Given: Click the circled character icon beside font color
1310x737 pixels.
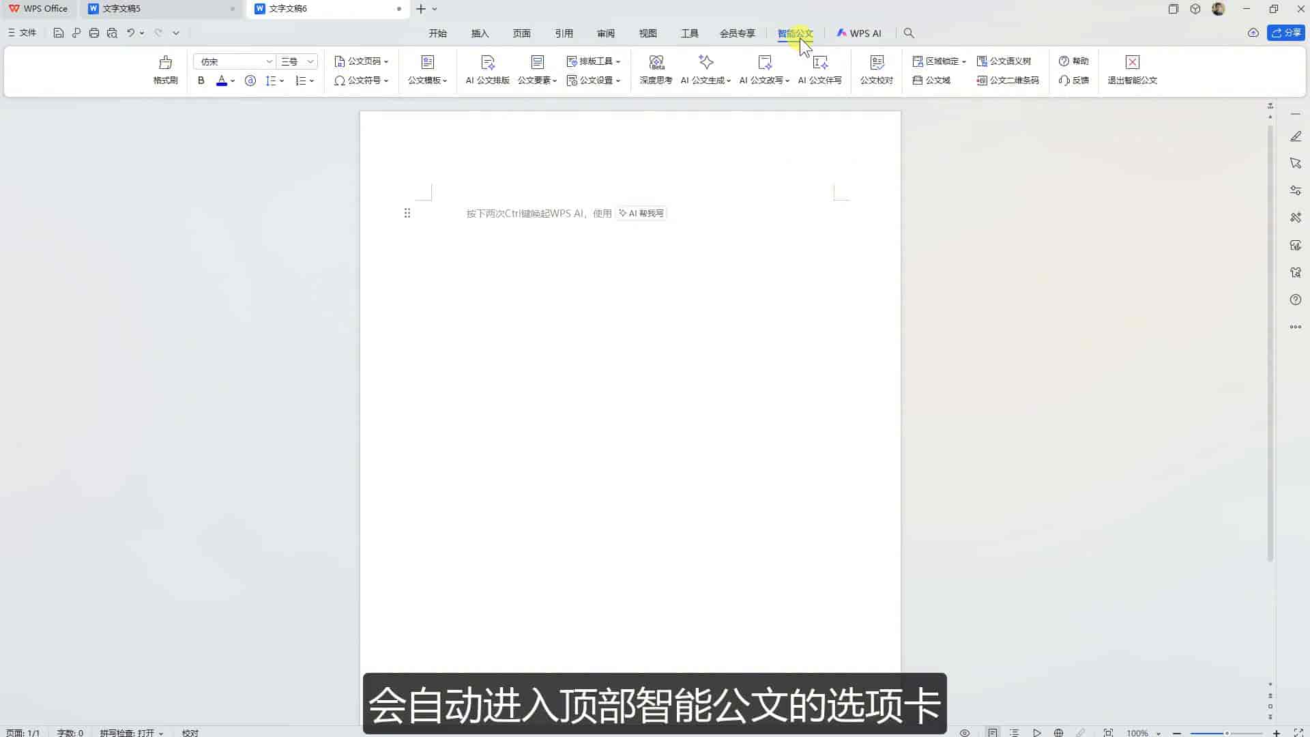Looking at the screenshot, I should 250,81.
